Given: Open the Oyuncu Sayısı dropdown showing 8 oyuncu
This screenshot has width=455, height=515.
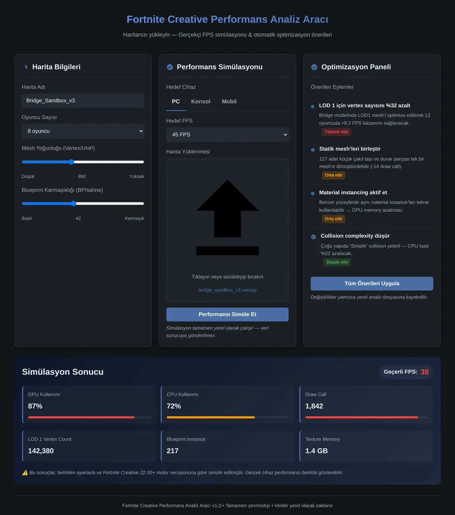Looking at the screenshot, I should click(83, 131).
